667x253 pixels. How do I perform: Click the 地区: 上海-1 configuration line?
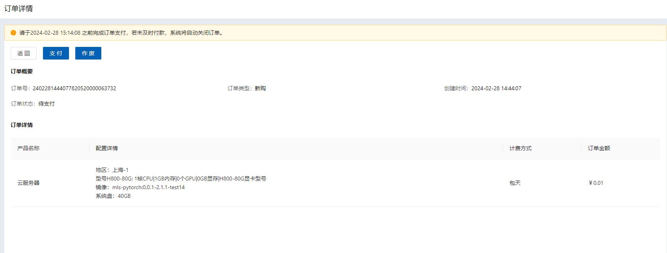click(x=112, y=170)
